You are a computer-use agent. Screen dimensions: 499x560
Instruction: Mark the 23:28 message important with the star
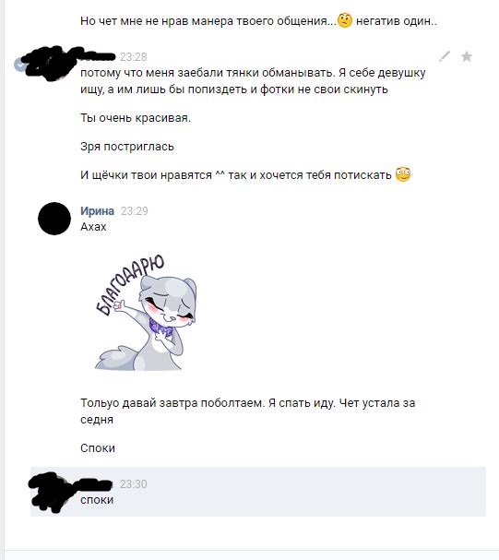point(466,56)
